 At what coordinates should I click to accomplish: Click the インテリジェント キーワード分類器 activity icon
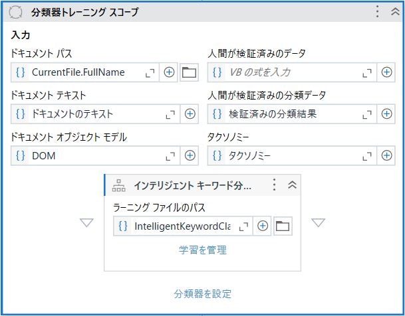click(118, 185)
